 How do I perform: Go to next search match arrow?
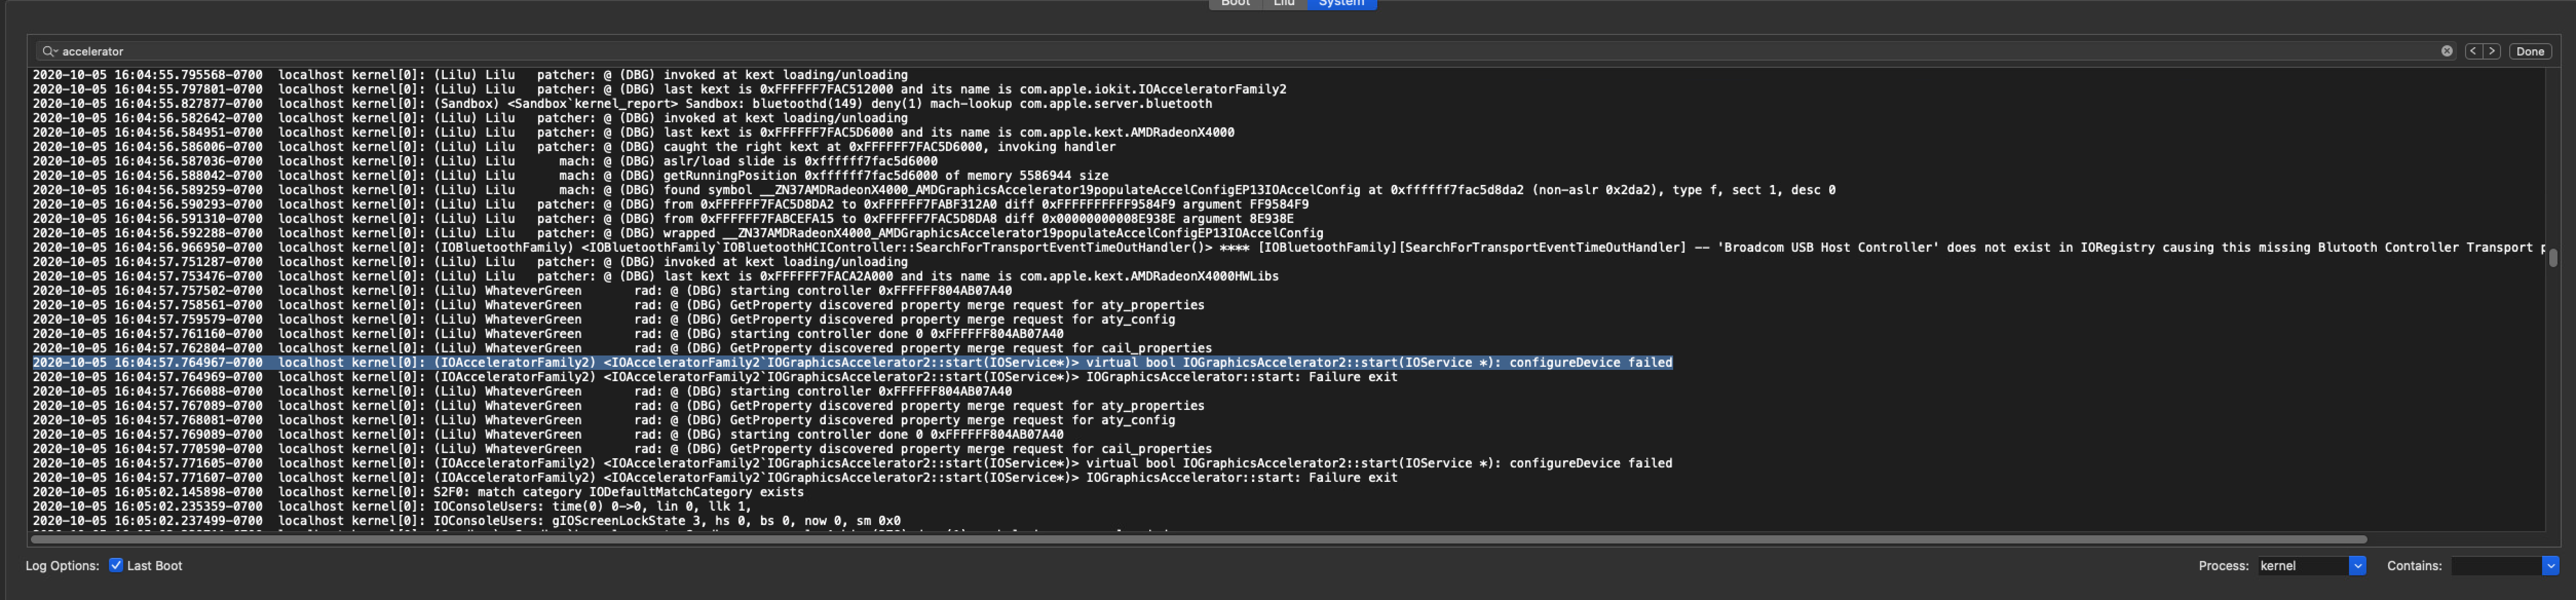click(x=2492, y=51)
